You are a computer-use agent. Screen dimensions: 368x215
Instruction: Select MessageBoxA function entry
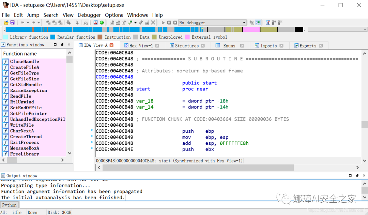(x=34, y=148)
